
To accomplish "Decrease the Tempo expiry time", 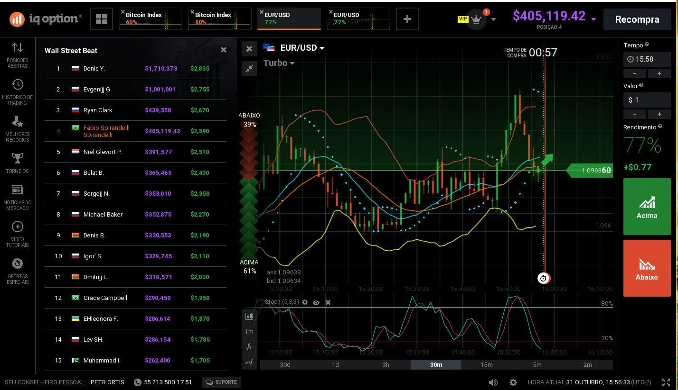I will coord(635,73).
